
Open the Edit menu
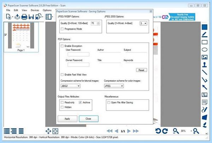tap(16, 10)
